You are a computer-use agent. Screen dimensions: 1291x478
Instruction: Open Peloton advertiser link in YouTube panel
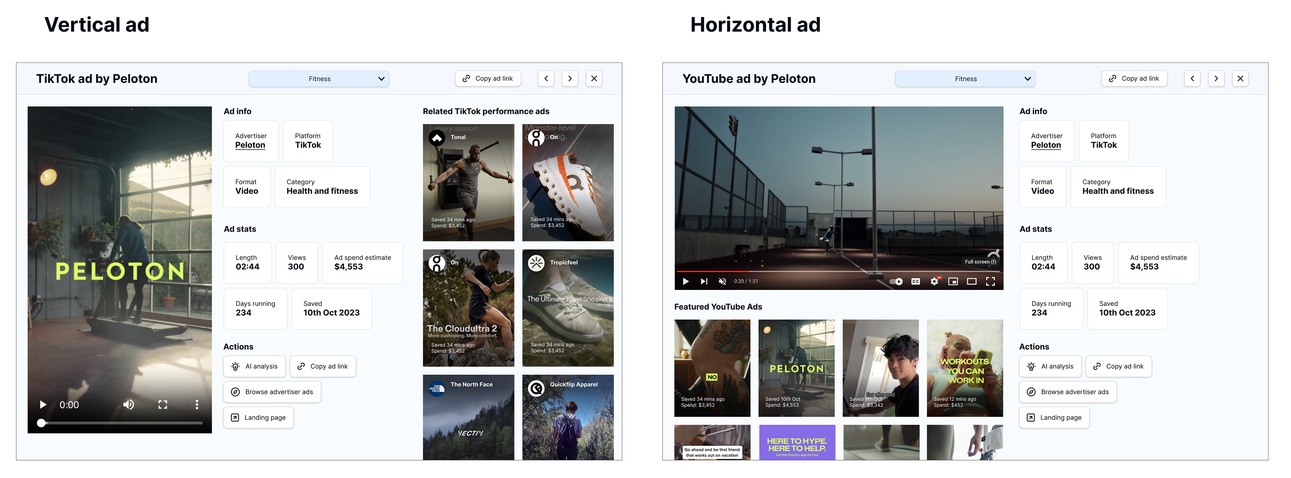[1046, 145]
